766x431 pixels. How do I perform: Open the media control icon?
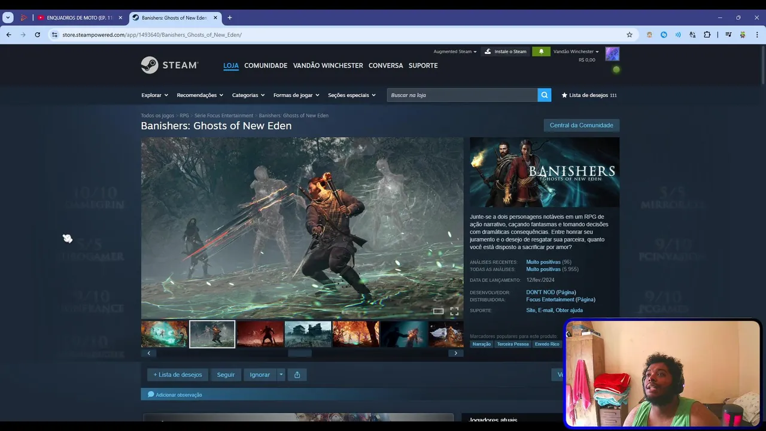[x=728, y=35]
